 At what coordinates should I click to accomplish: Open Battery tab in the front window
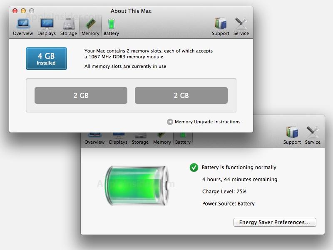click(111, 27)
